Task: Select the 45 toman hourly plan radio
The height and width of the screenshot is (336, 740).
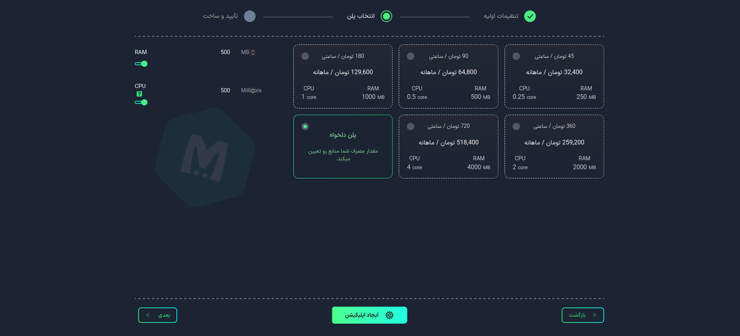Action: tap(516, 56)
